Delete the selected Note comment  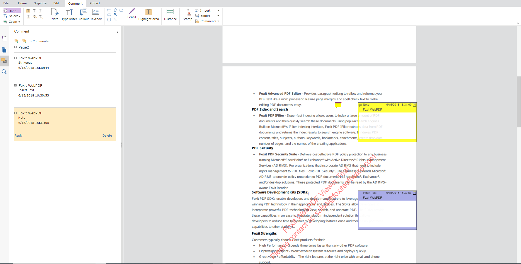pos(107,136)
